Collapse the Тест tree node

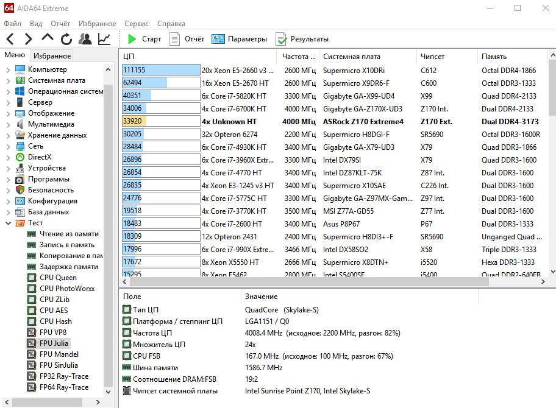click(x=8, y=223)
